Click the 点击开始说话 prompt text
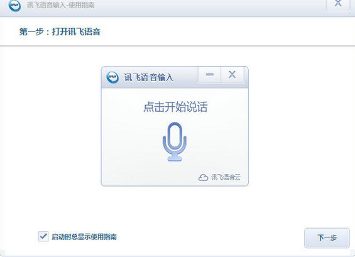This screenshot has height=257, width=355. click(x=175, y=107)
